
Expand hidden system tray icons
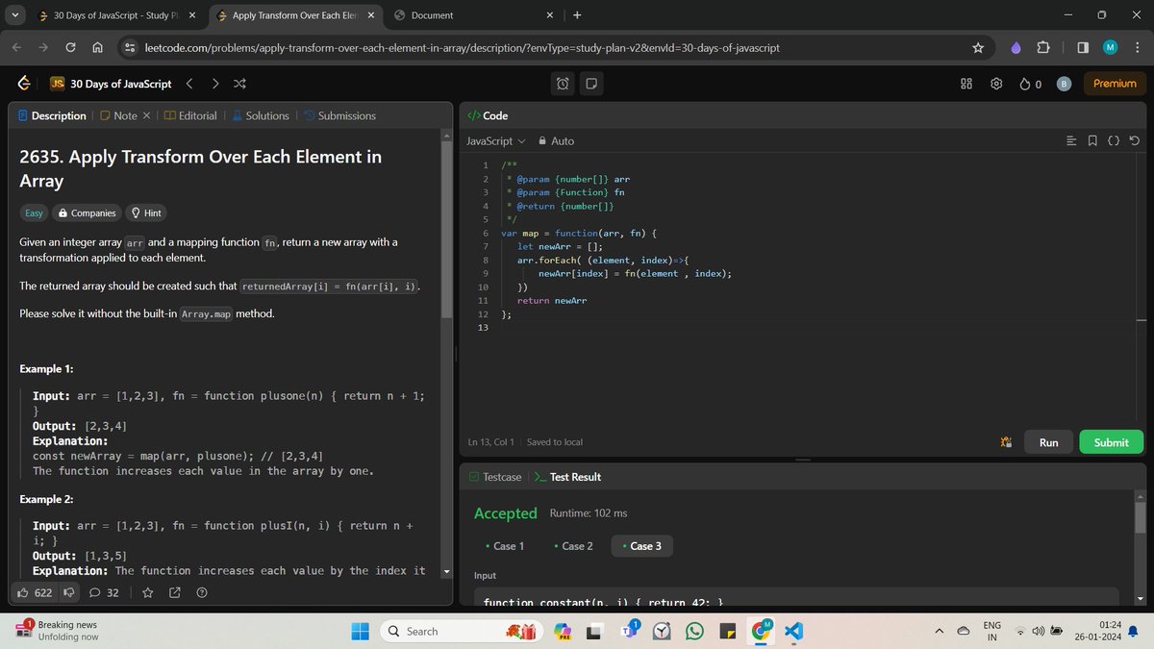click(x=939, y=632)
